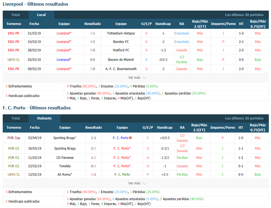271x208 pixels.
Task: Click Fecha column header in Liverpool table
Action: (34, 24)
